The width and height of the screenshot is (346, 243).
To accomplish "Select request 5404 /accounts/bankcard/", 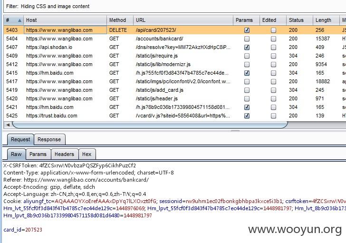I will [175, 39].
